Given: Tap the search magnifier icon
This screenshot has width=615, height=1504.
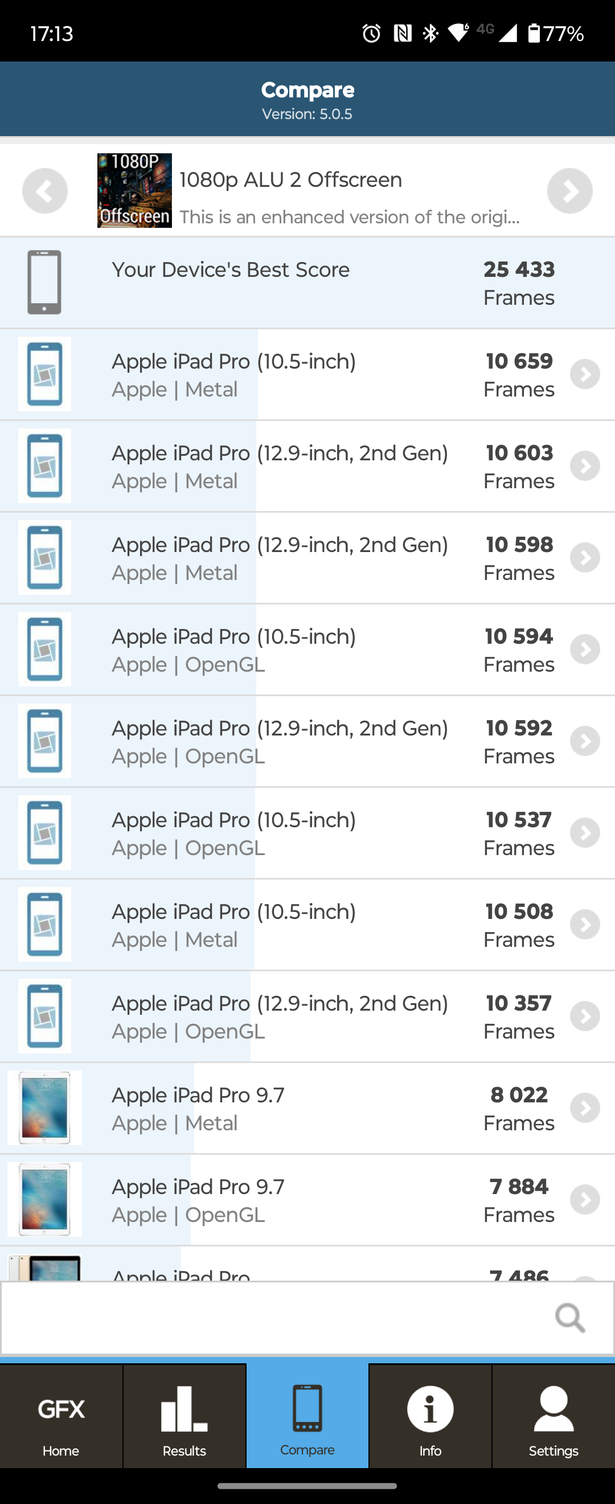Looking at the screenshot, I should pos(569,1318).
